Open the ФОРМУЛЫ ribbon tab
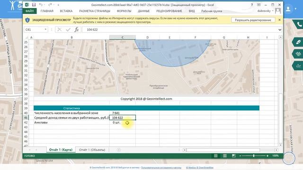The width and height of the screenshot is (303, 170). click(124, 11)
